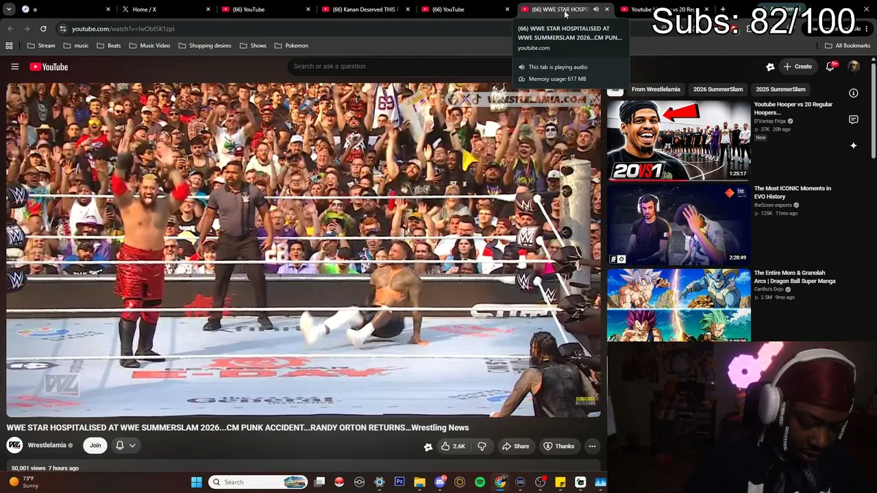Toggle the Wrestlelamia notification bell dropdown

pyautogui.click(x=125, y=446)
